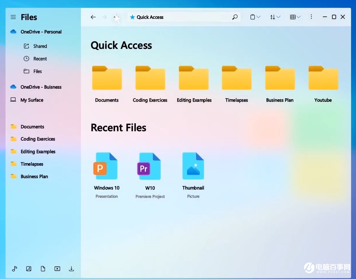Viewport: 356px width, 279px height.
Task: Select My Surface in sidebar
Action: tap(32, 100)
